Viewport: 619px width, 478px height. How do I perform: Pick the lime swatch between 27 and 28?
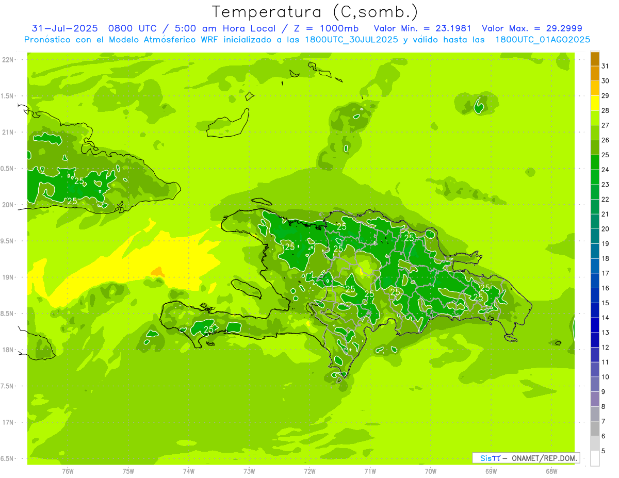pos(595,118)
